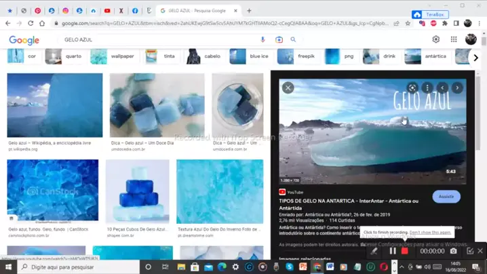The width and height of the screenshot is (487, 274).
Task: Click the taskbar search box
Action: coord(79,267)
